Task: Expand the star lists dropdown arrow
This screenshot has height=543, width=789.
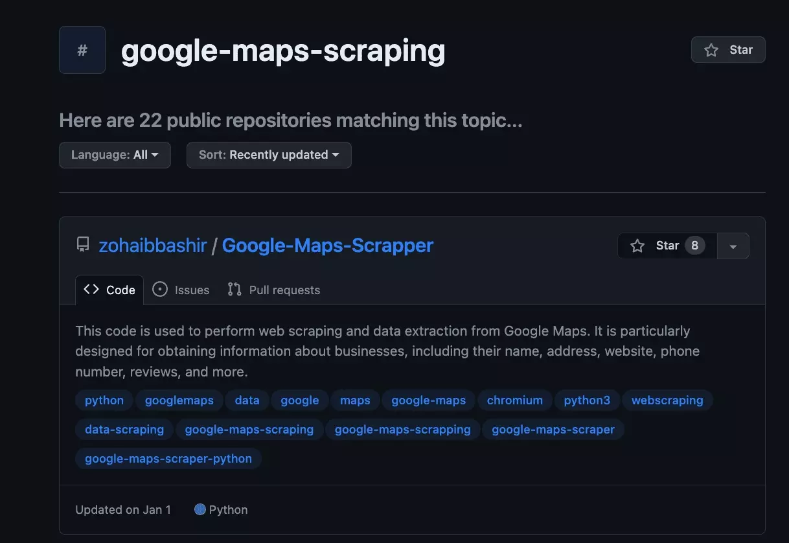Action: pos(733,246)
